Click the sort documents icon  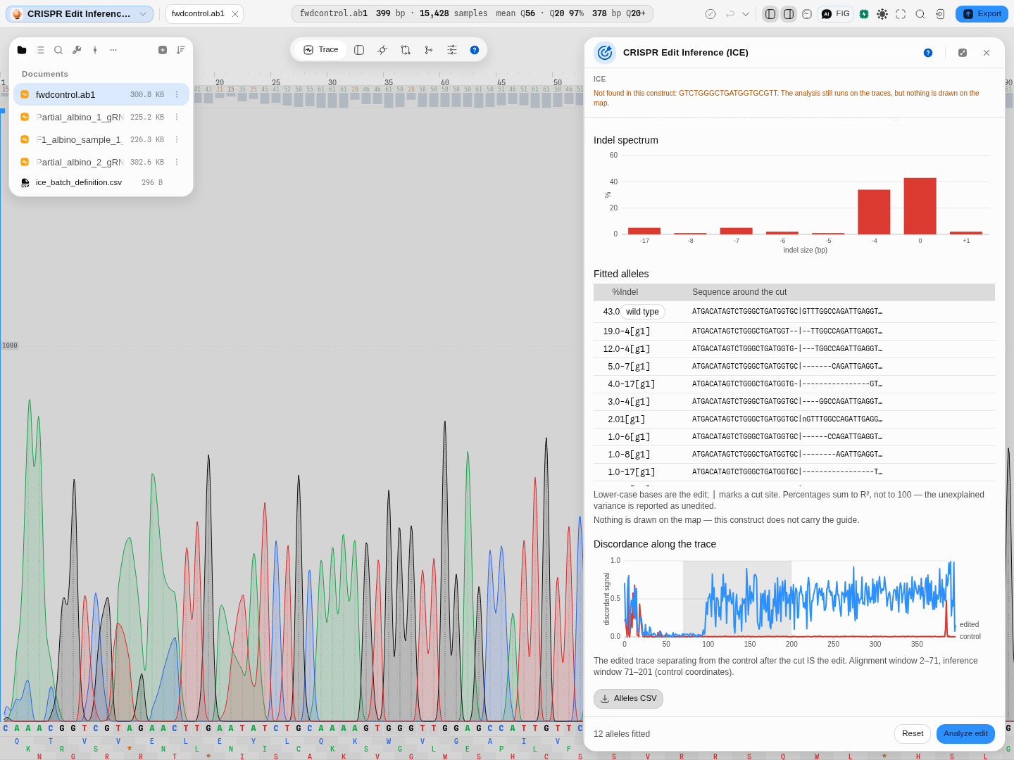(x=181, y=50)
